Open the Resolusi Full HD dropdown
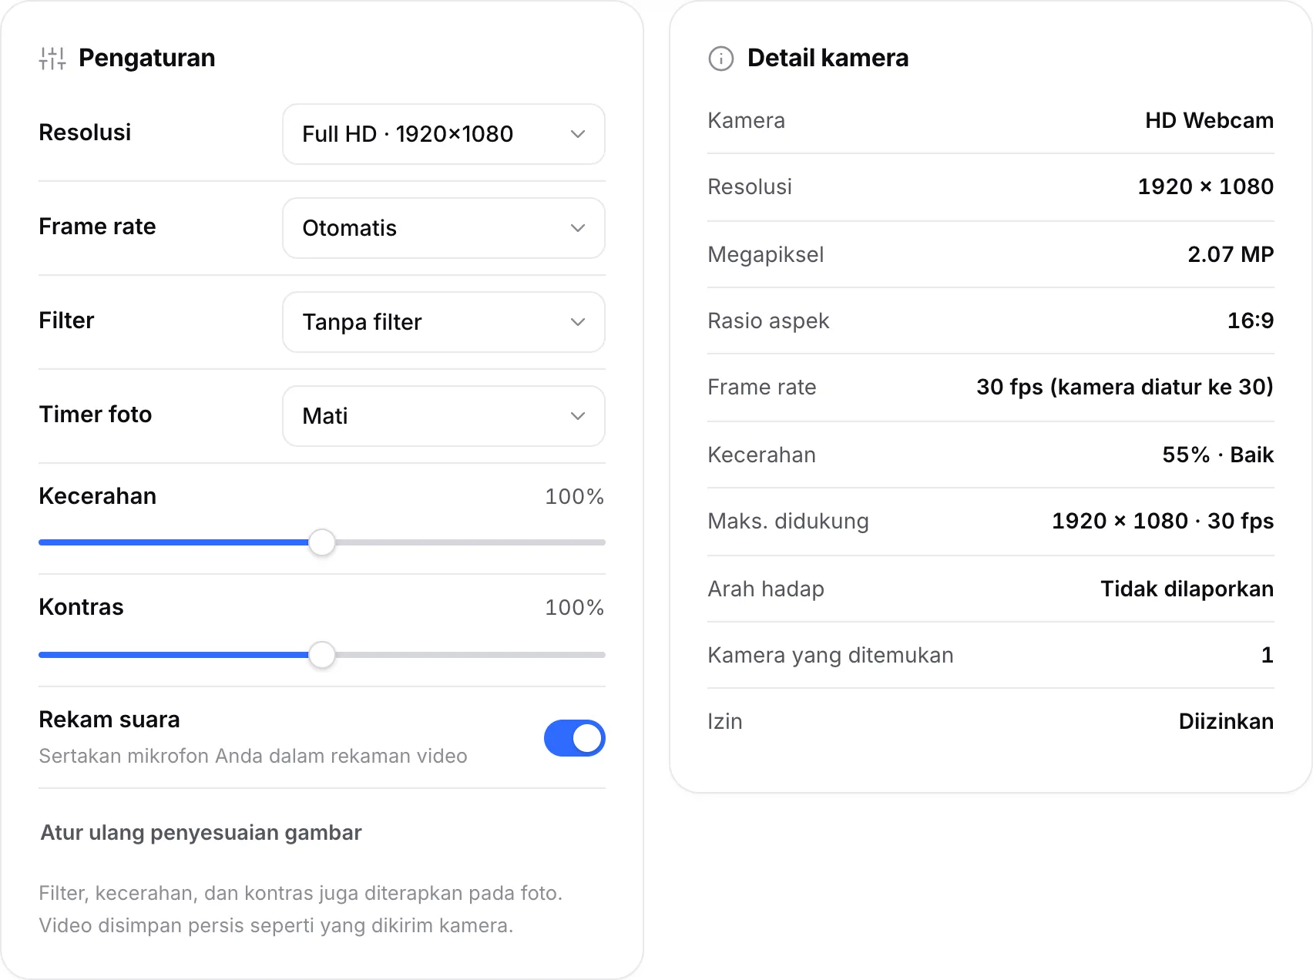 coord(444,134)
